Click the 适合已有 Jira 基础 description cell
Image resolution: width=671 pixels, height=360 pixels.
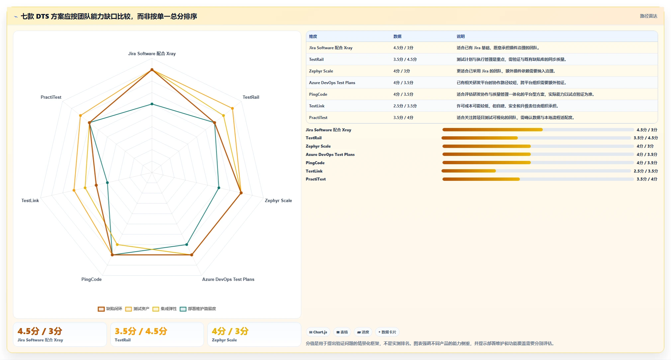point(555,48)
